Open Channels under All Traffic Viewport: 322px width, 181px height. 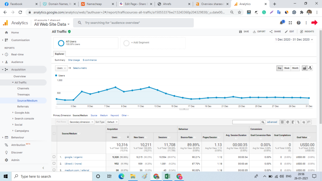(x=23, y=88)
